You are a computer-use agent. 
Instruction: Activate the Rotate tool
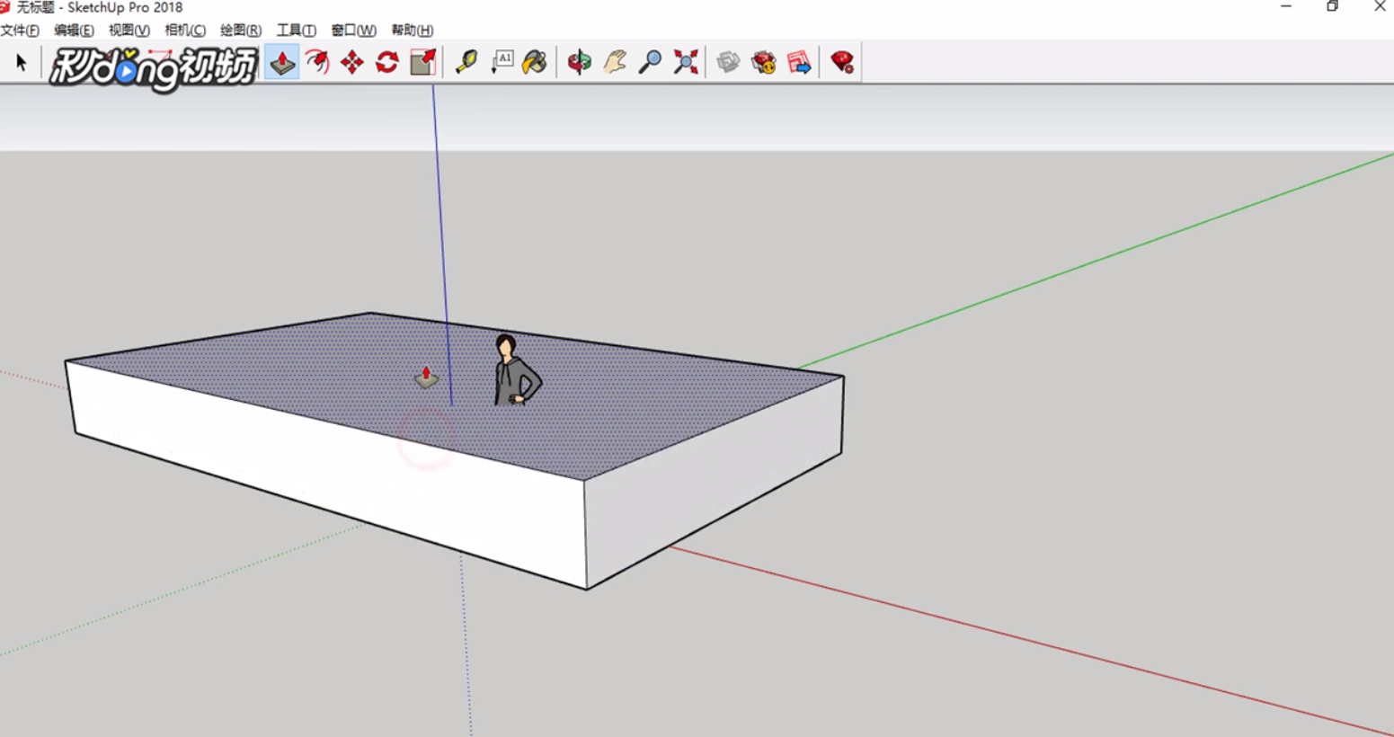click(x=386, y=62)
